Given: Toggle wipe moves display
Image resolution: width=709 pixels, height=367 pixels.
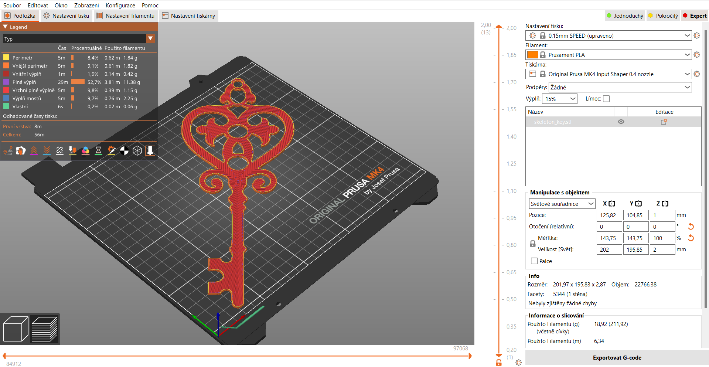Looking at the screenshot, I should coord(21,150).
